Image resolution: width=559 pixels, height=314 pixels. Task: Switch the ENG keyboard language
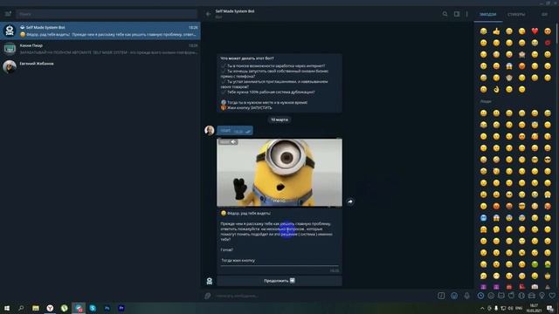[519, 308]
